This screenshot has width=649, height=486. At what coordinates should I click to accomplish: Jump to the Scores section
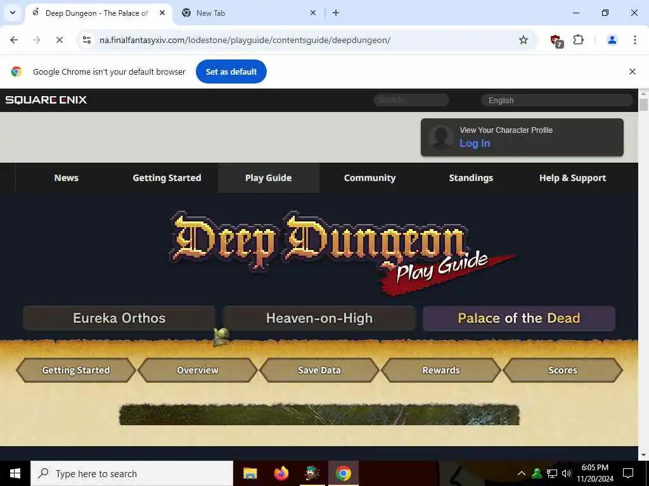pyautogui.click(x=563, y=370)
